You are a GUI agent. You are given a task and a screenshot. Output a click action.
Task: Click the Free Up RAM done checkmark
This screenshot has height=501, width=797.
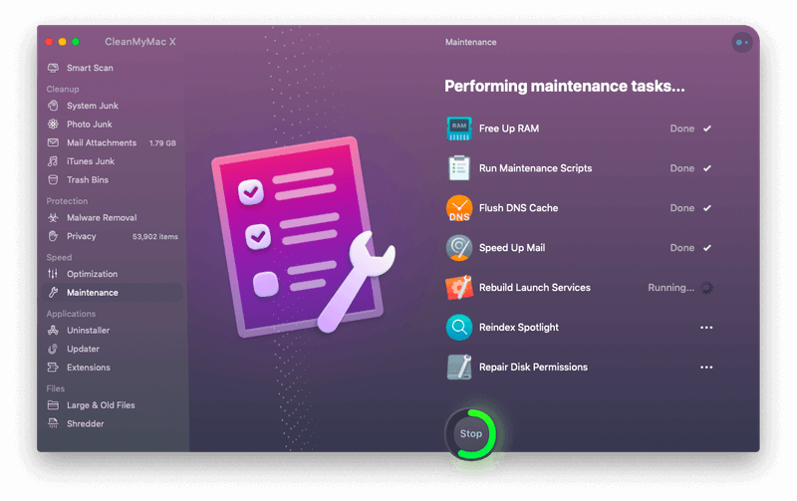click(707, 128)
